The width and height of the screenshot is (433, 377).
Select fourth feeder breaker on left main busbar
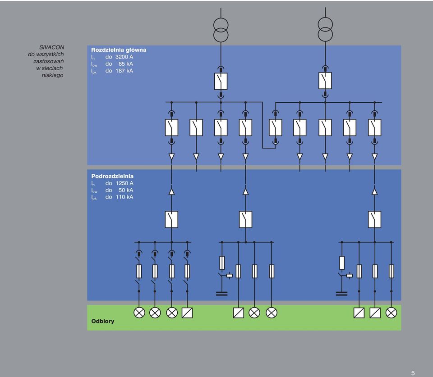click(x=245, y=127)
